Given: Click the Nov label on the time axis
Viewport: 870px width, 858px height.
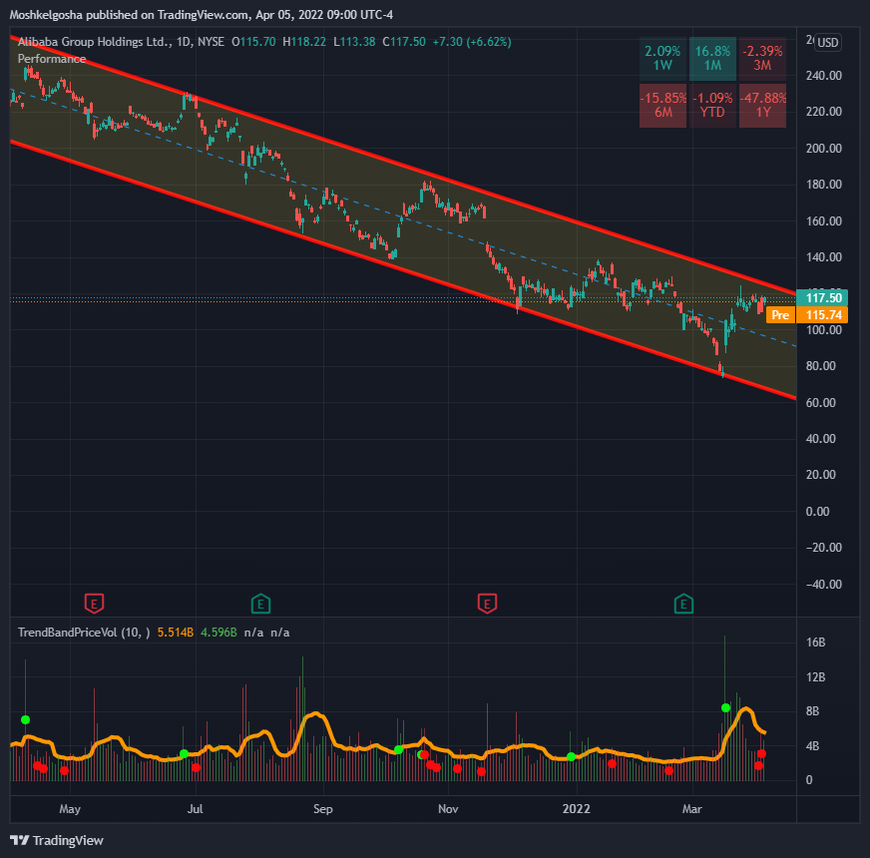Looking at the screenshot, I should click(448, 808).
